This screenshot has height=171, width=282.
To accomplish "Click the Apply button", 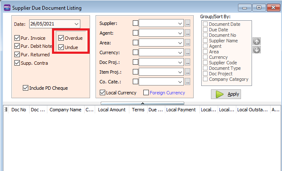I will pos(226,94).
